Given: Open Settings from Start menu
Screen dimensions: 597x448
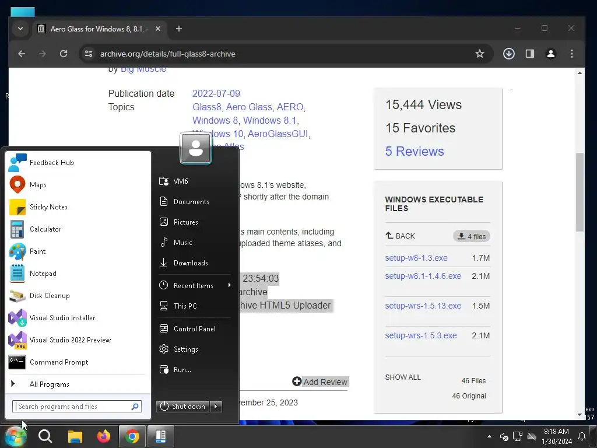Looking at the screenshot, I should 195,349.
